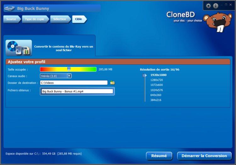
Task: Browse destination folder with folder icon
Action: coord(112,82)
